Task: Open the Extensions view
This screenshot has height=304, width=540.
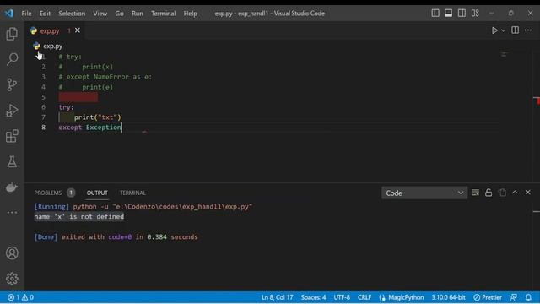Action: point(12,136)
